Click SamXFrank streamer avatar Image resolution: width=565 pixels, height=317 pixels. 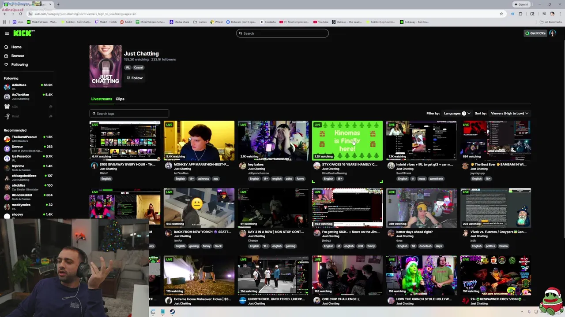[x=391, y=166]
